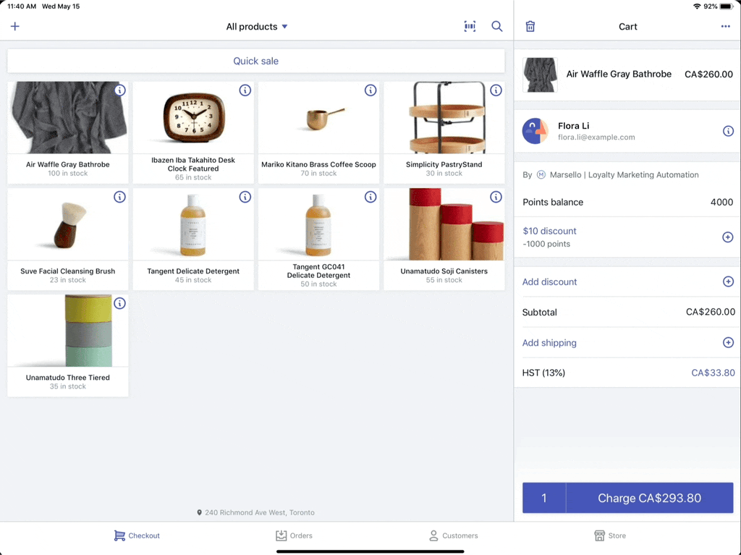
Task: Open Flora Li's avatar picture
Action: tap(535, 131)
